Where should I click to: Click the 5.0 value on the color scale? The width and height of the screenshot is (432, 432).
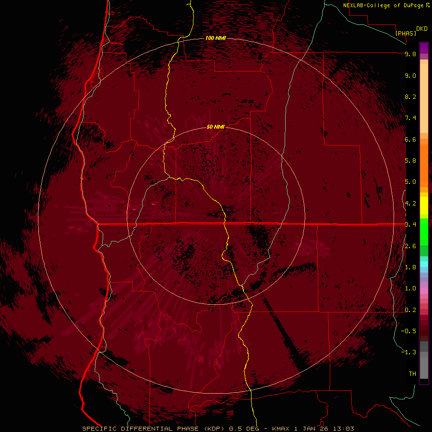click(x=410, y=182)
